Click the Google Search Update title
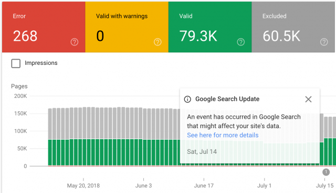This screenshot has width=336, height=193. click(x=227, y=99)
